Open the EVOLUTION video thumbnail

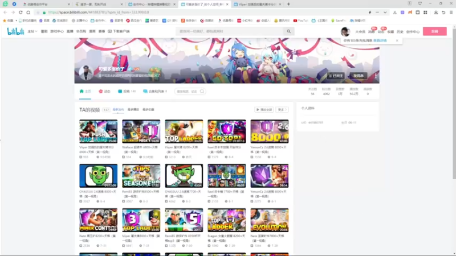tap(269, 220)
